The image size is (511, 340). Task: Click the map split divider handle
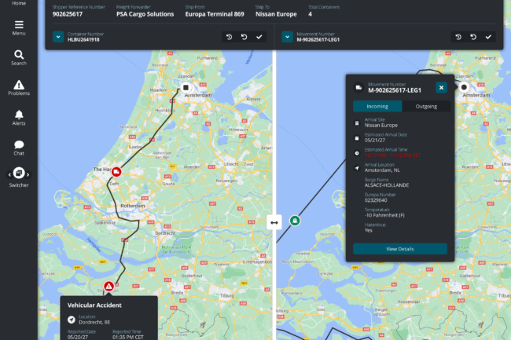tap(274, 223)
